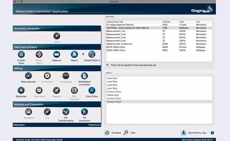
Task: Click the 5000 patches cell
Action: coord(165,47)
